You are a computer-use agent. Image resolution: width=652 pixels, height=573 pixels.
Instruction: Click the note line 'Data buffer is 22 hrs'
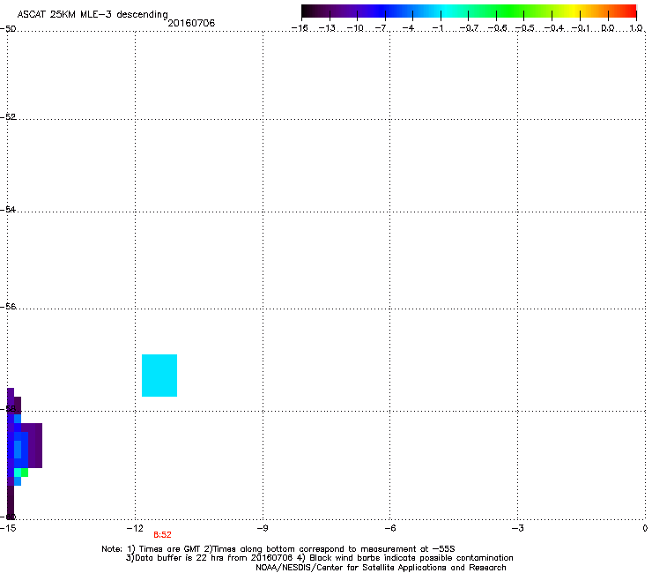coord(319,558)
